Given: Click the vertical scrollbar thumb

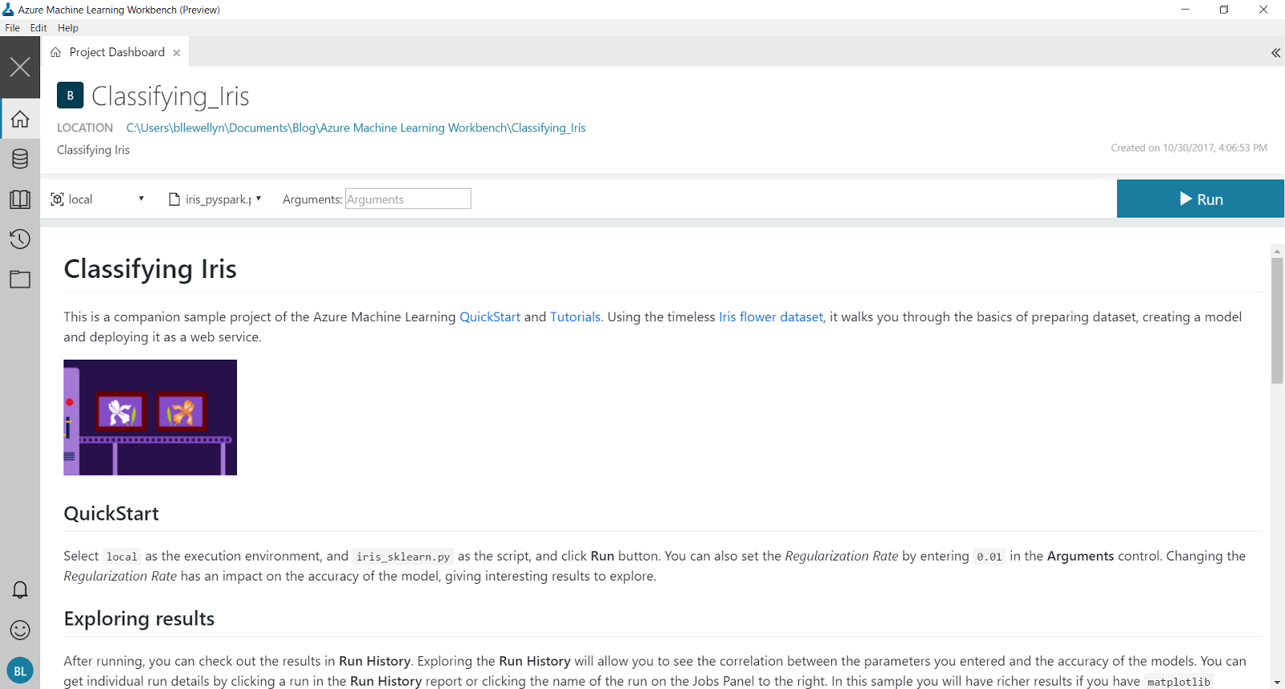Looking at the screenshot, I should coord(1277,320).
